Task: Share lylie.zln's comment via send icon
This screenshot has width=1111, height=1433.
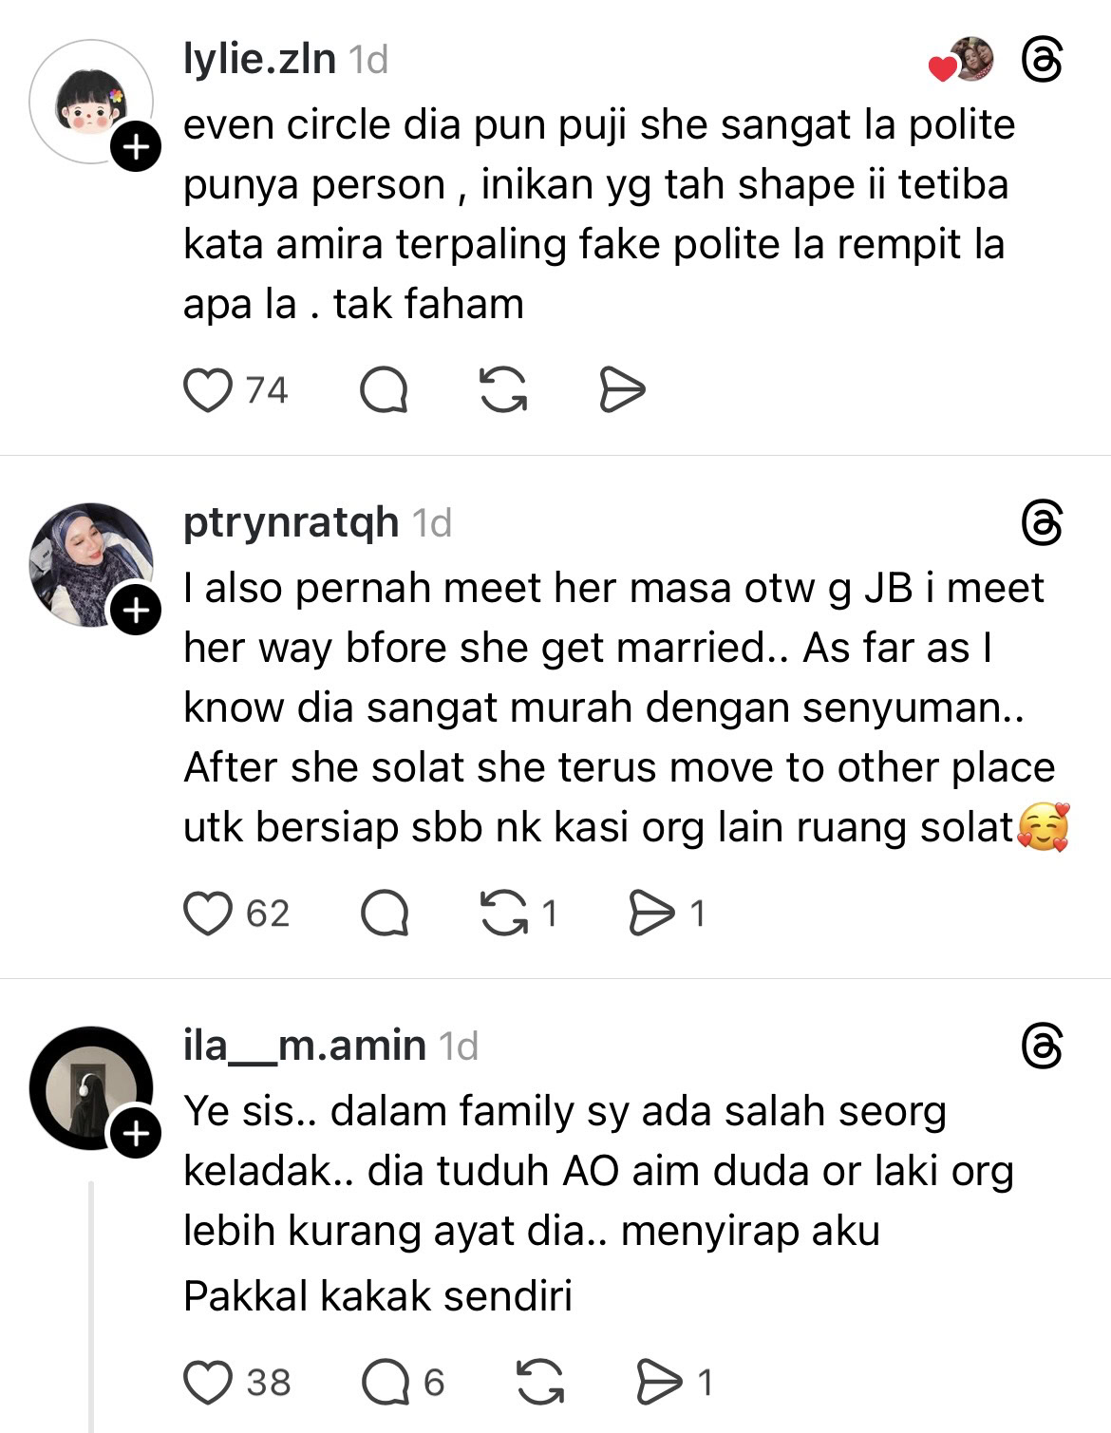Action: click(x=622, y=390)
